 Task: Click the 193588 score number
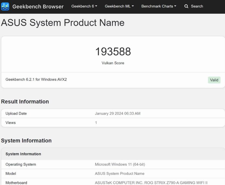point(113,52)
